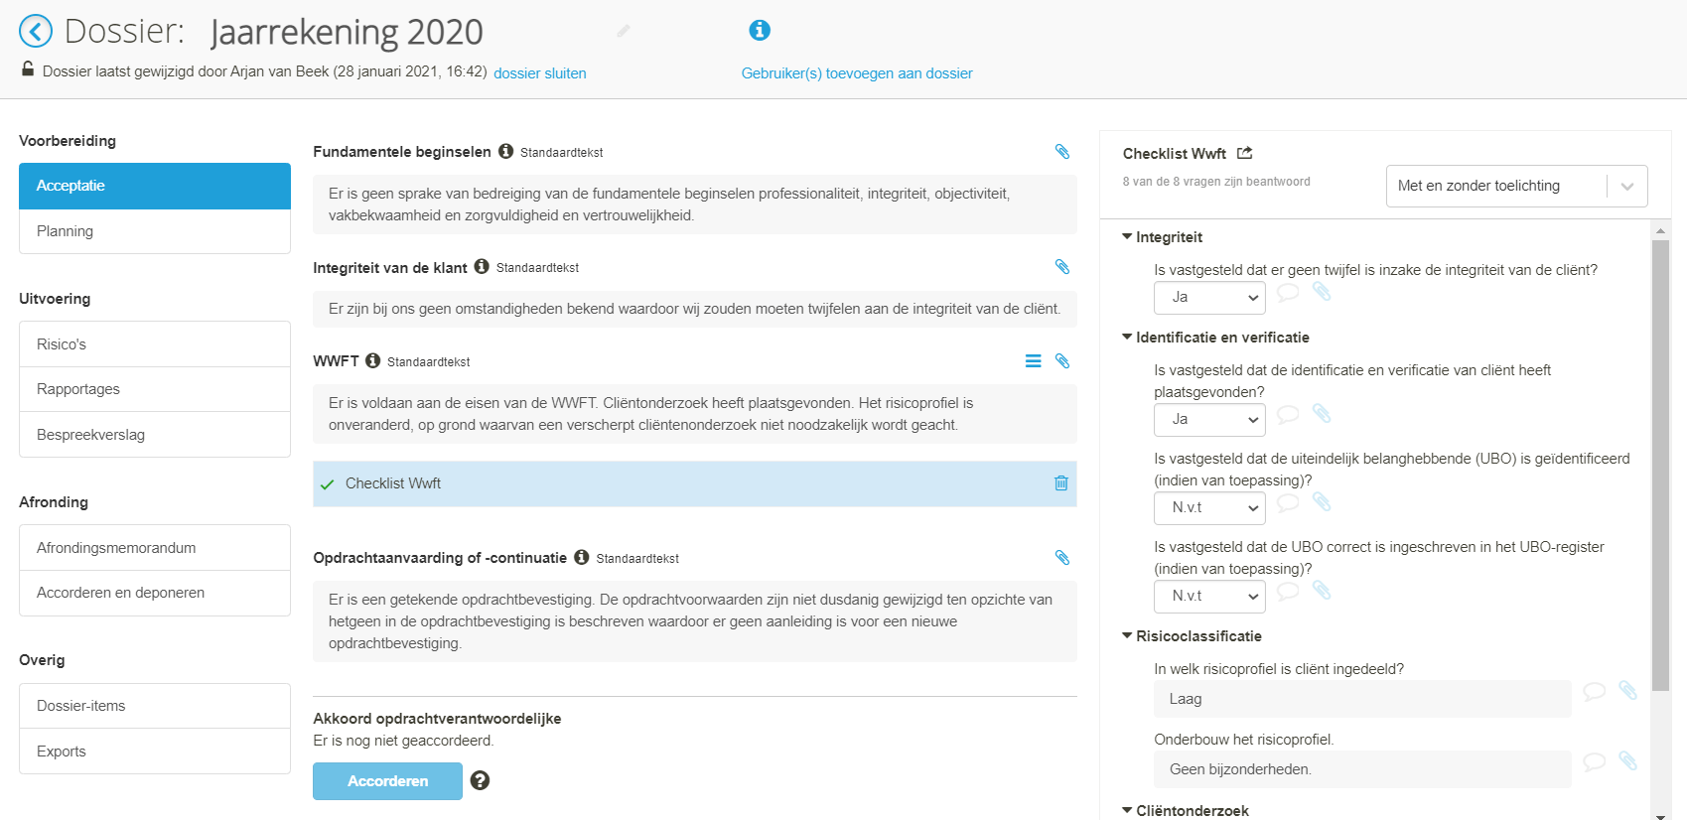Add a comment to the risicoprofiel Laag answer
1687x820 pixels.
(x=1595, y=691)
